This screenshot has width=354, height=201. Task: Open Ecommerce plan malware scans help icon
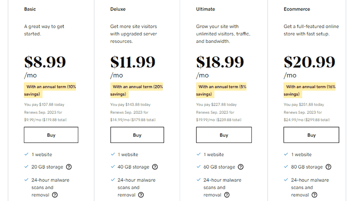315,195
